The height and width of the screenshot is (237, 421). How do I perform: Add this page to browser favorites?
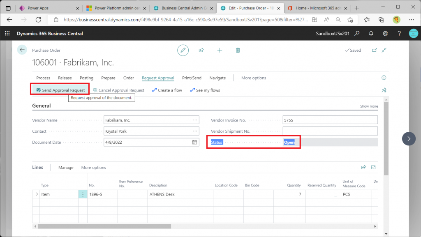(350, 20)
